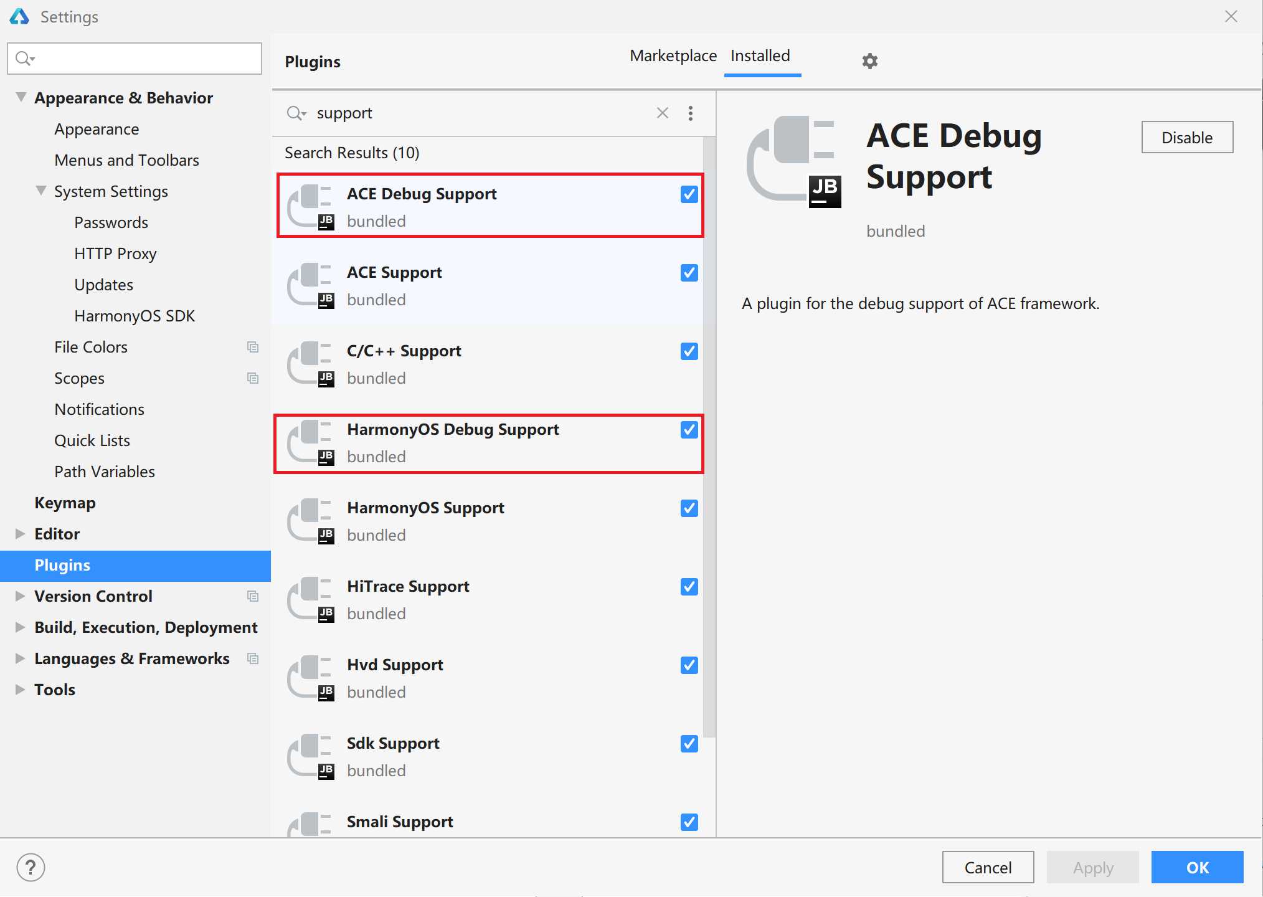Click the OK button
The height and width of the screenshot is (897, 1263).
point(1196,867)
